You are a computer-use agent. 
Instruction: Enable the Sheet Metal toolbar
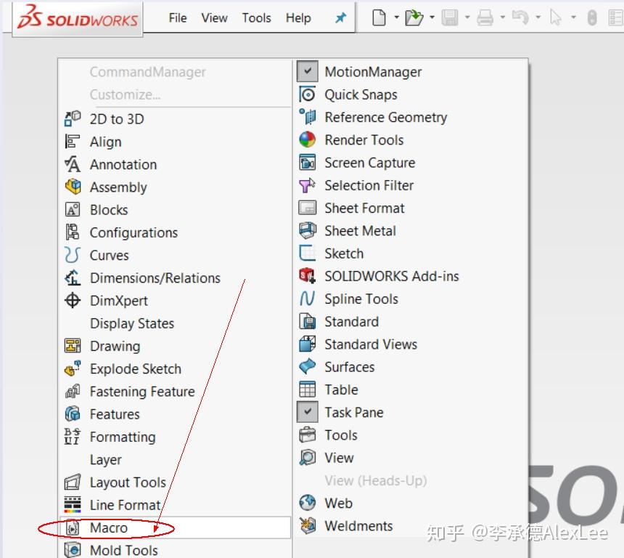tap(362, 230)
